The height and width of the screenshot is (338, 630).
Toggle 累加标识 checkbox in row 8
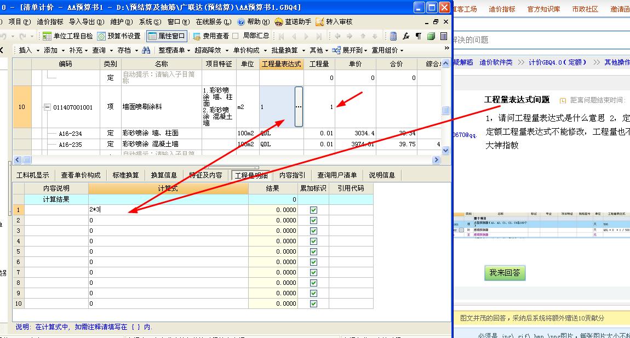tap(313, 283)
